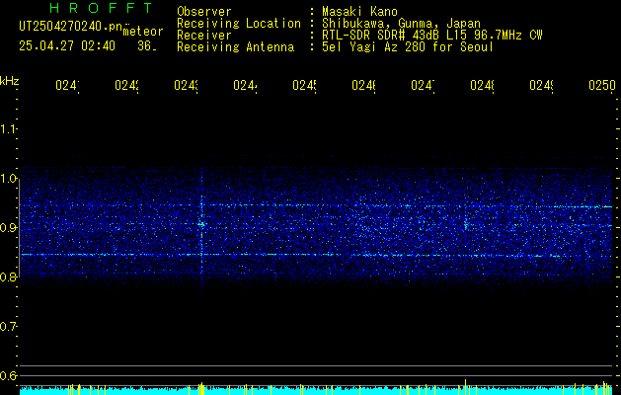Click the 0249 time marker

point(542,86)
